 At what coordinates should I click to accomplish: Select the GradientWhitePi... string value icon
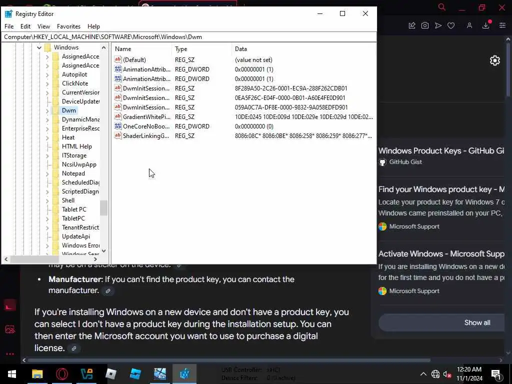[x=118, y=116]
